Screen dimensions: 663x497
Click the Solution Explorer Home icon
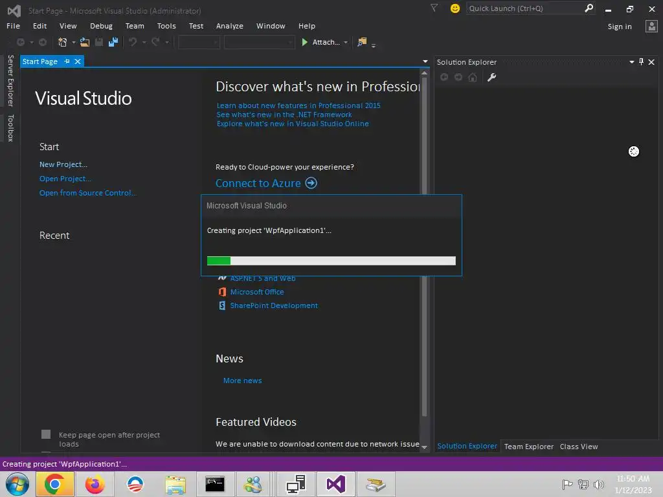coord(473,78)
